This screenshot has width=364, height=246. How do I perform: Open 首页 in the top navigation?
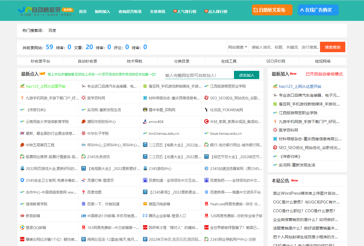(x=83, y=12)
